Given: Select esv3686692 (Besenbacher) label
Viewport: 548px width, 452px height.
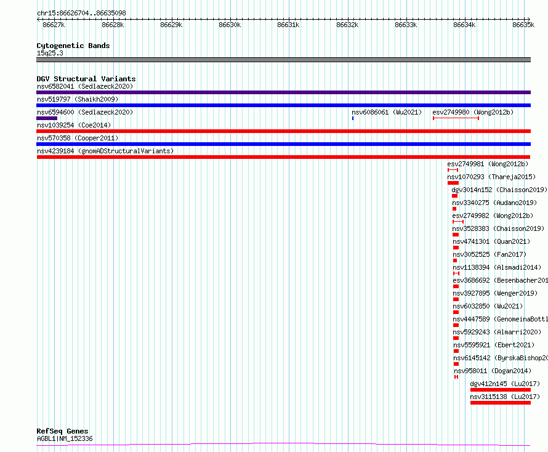Looking at the screenshot, I should click(x=500, y=280).
